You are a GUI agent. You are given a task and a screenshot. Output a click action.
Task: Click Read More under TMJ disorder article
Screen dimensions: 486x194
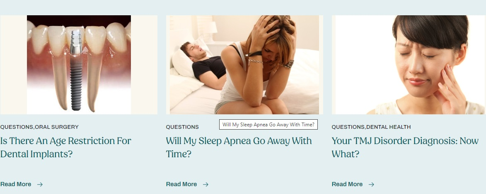click(347, 185)
